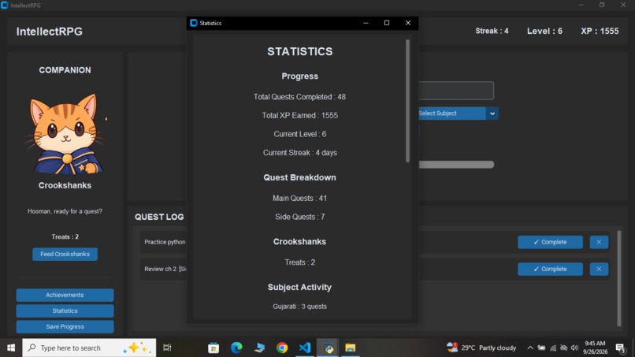635x357 pixels.
Task: Click the Subject Activity heading
Action: click(299, 288)
